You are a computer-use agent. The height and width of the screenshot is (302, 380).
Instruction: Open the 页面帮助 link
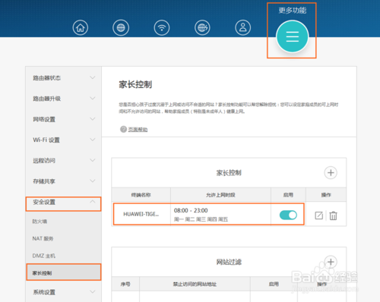click(138, 130)
